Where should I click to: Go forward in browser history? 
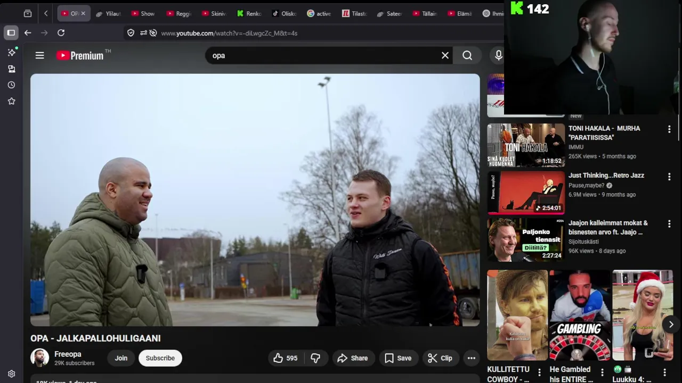[x=44, y=33]
